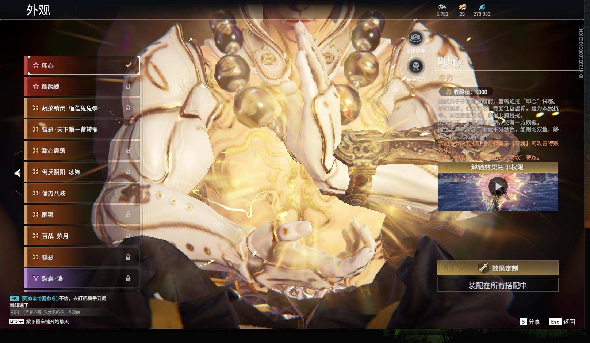Viewport: 590px width, 343px height.
Task: Click 装配在所有搭配中 to equip everywhere
Action: click(x=498, y=285)
